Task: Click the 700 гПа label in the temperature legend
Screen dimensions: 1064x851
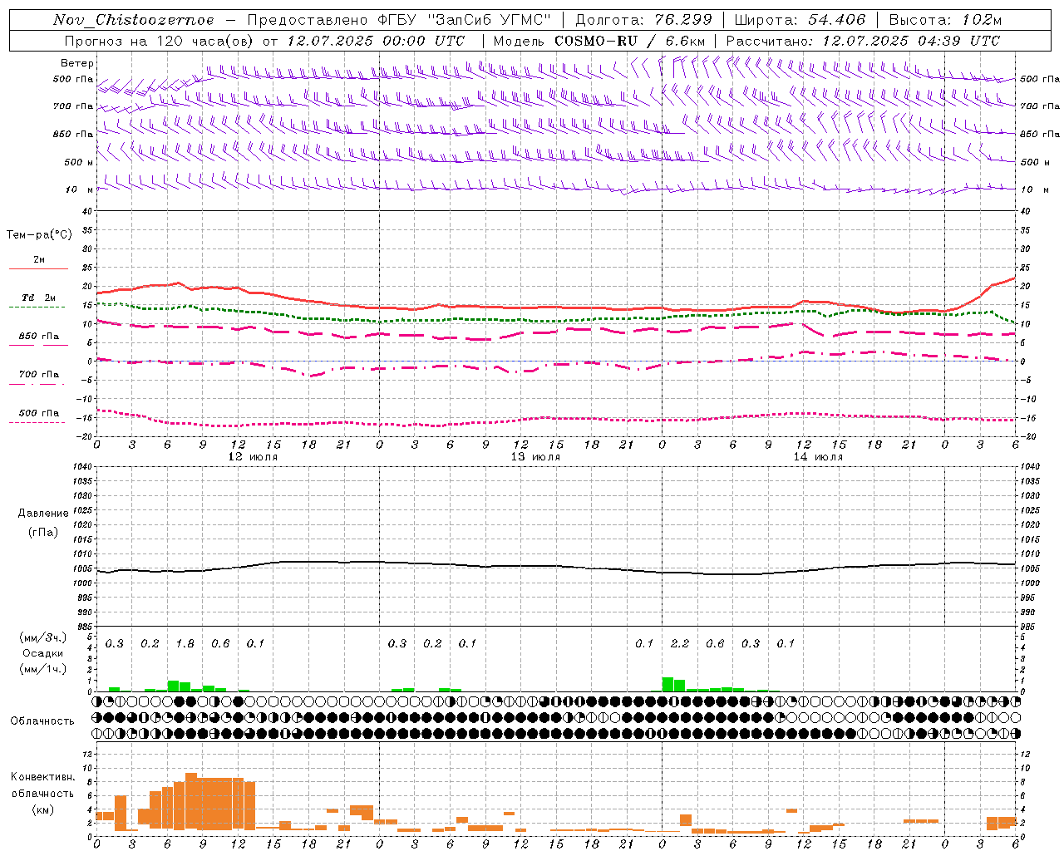Action: tap(38, 375)
